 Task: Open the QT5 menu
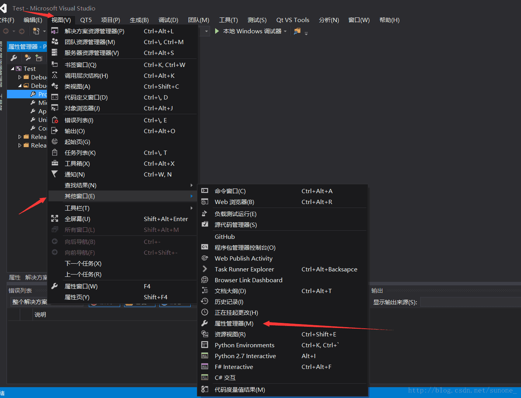click(x=86, y=20)
